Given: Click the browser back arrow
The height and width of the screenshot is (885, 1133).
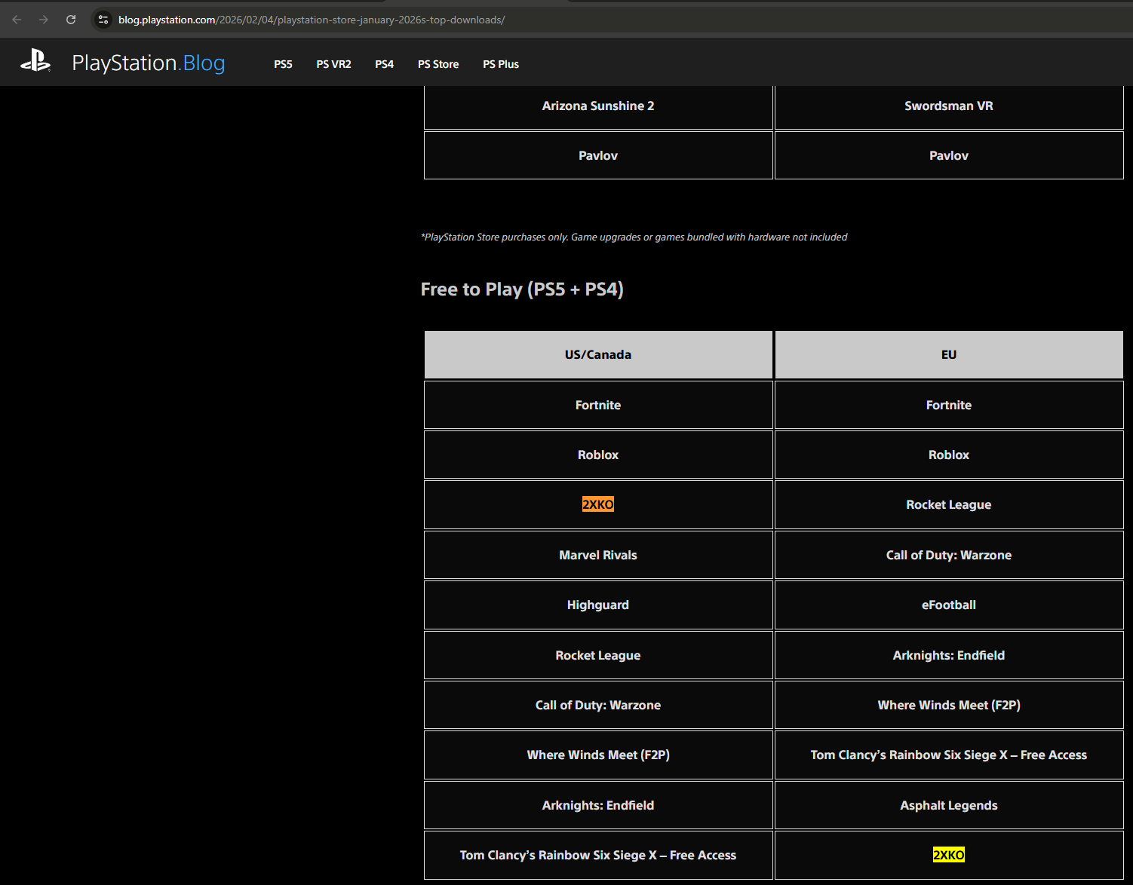Looking at the screenshot, I should pos(17,20).
